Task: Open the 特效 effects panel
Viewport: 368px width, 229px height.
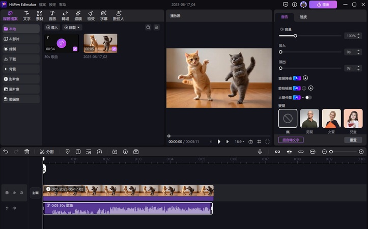Action: 91,16
